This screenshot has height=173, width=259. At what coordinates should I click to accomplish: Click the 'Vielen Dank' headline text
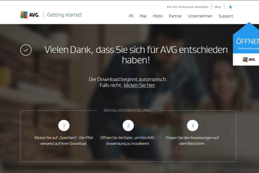click(x=136, y=55)
